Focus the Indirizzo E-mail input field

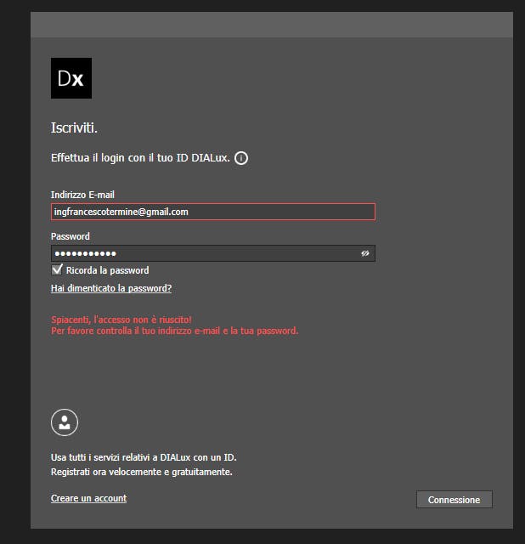click(x=212, y=212)
